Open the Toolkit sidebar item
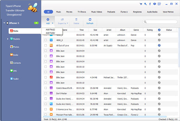The width and height of the screenshot is (180, 121). click(15, 79)
